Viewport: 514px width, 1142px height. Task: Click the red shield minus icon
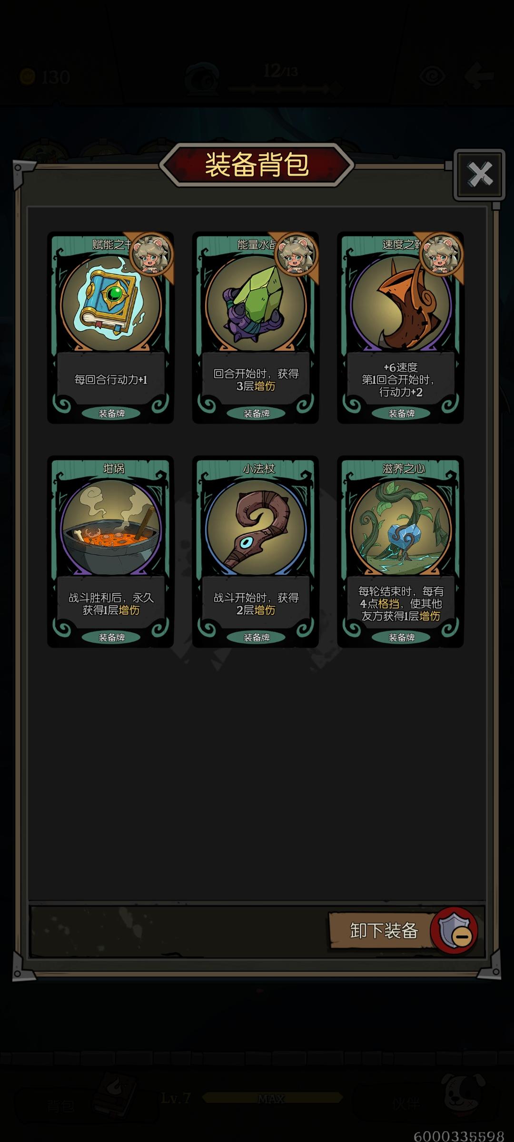(454, 930)
